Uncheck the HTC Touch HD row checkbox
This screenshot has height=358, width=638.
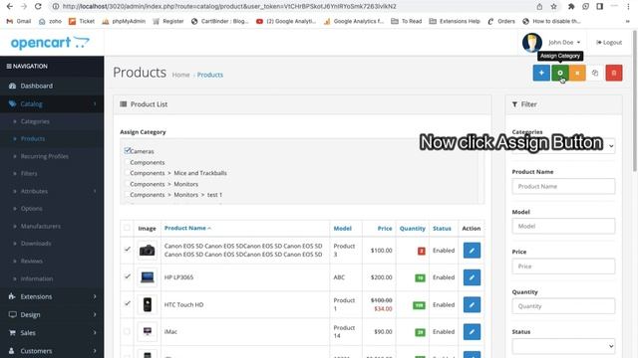pos(127,303)
